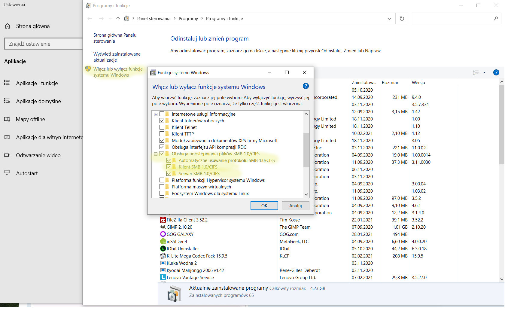Click the IObit Uninstaller icon
Viewport: 508px width, 311px height.
[x=163, y=248]
